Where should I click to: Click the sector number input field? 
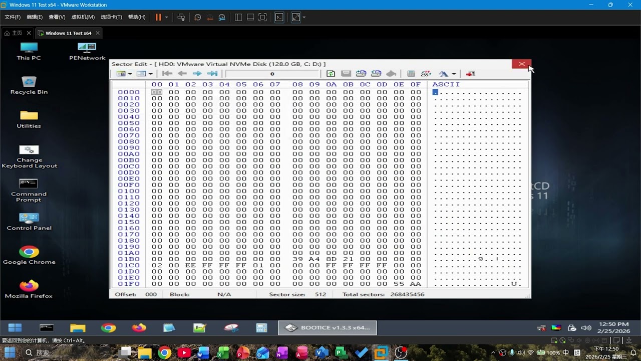coord(272,74)
